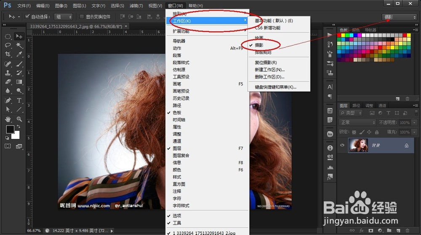
Task: Uncheck 图层 in the Window menu
Action: [x=207, y=148]
